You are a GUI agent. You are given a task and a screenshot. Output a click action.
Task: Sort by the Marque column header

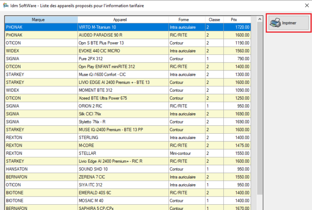41,20
